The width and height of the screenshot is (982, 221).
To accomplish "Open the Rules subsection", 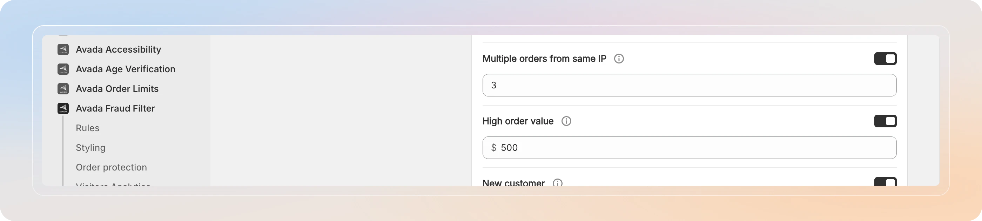I will pos(88,128).
